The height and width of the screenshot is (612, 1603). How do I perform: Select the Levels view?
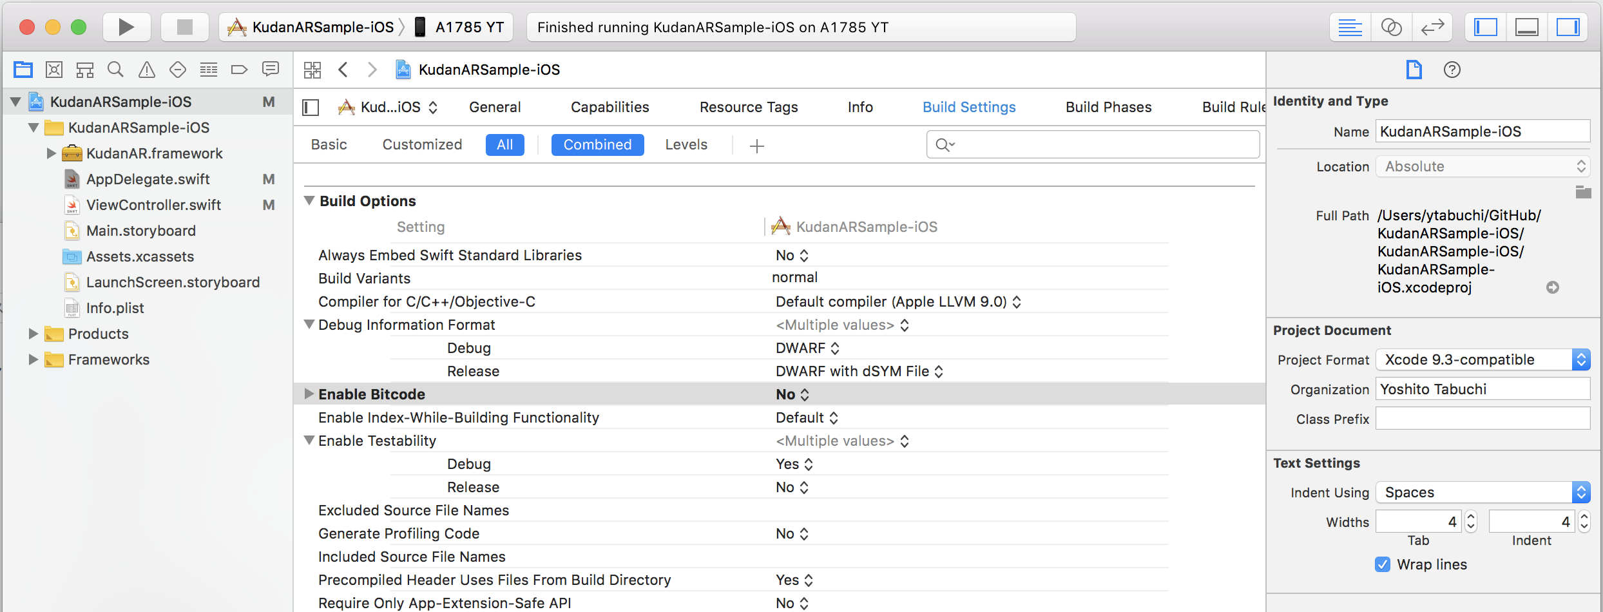[x=686, y=144]
